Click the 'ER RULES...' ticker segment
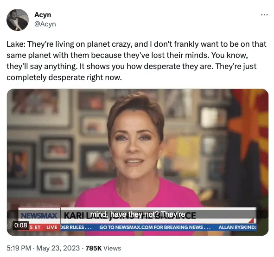 76,227
